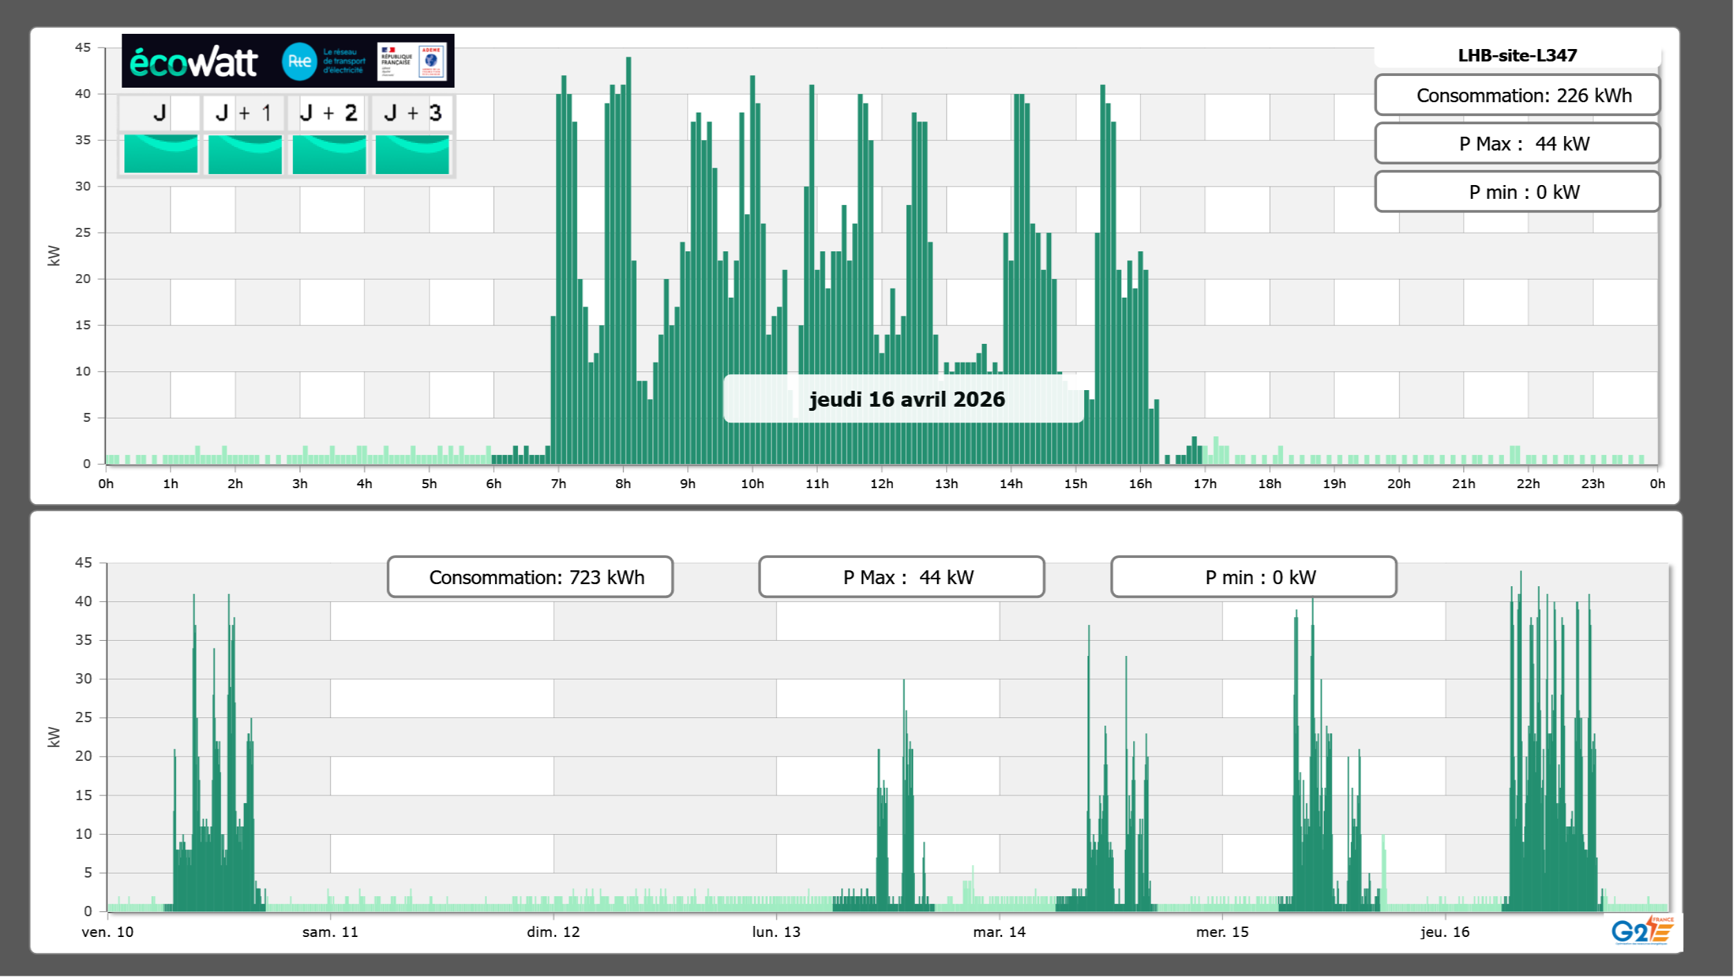Viewport: 1734px width, 977px height.
Task: Select the J + 3 day label
Action: pyautogui.click(x=412, y=113)
